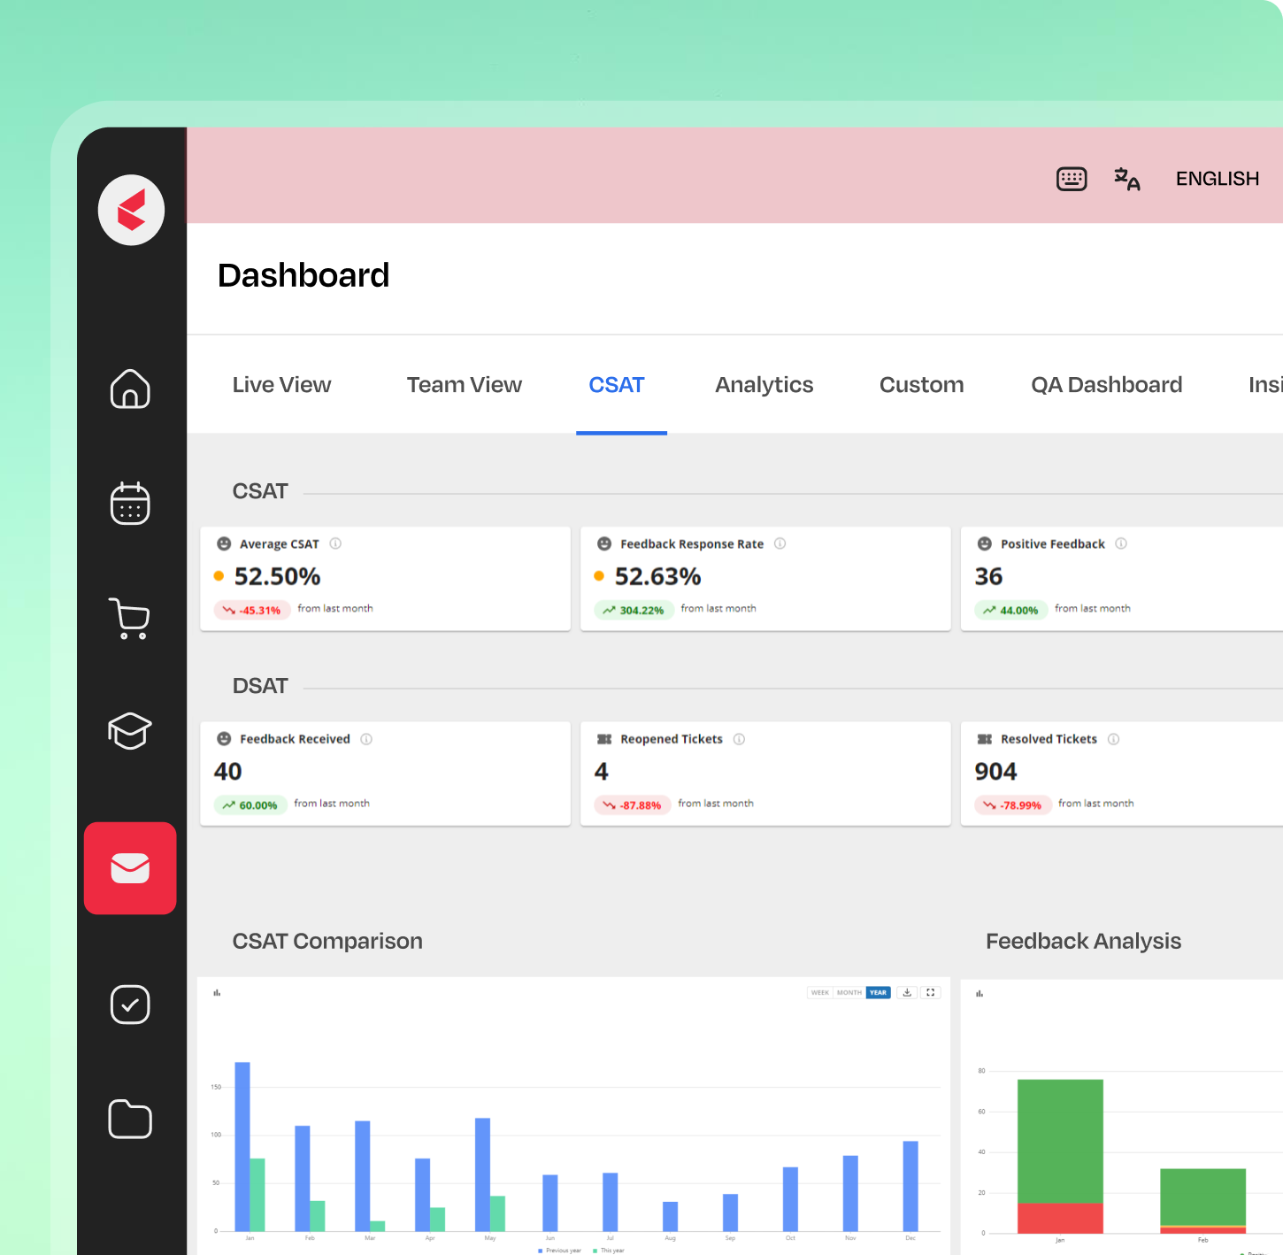Show info tooltip for Positive Feedback
Image resolution: width=1283 pixels, height=1255 pixels.
pyautogui.click(x=1121, y=543)
